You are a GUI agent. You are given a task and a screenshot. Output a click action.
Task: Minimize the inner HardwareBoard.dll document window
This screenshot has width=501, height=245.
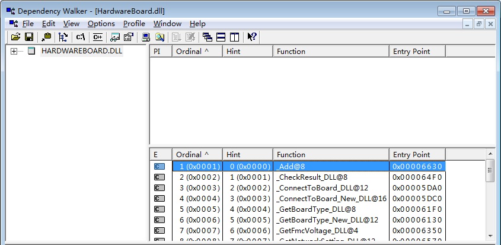click(x=467, y=24)
